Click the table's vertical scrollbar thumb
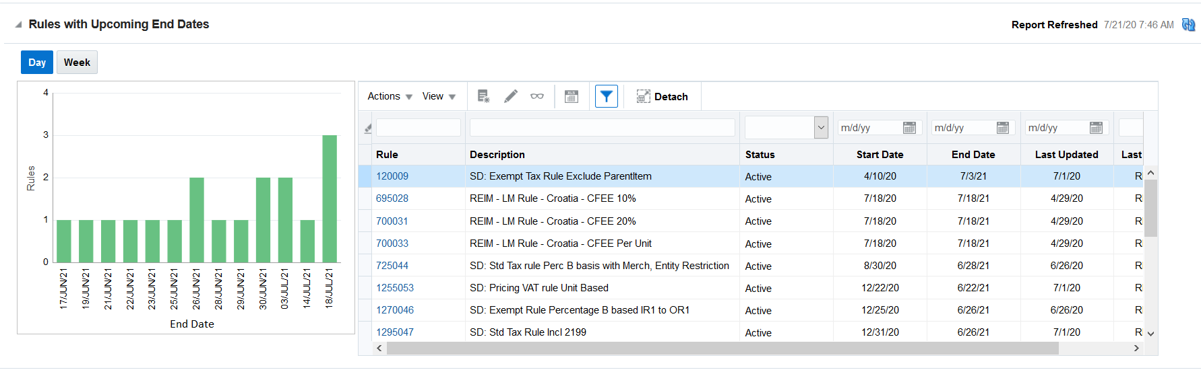The height and width of the screenshot is (370, 1201). pyautogui.click(x=1150, y=208)
